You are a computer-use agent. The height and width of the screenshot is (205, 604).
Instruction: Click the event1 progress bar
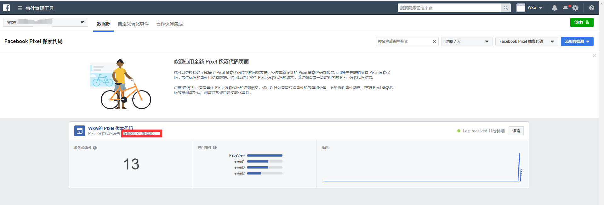coord(265,161)
